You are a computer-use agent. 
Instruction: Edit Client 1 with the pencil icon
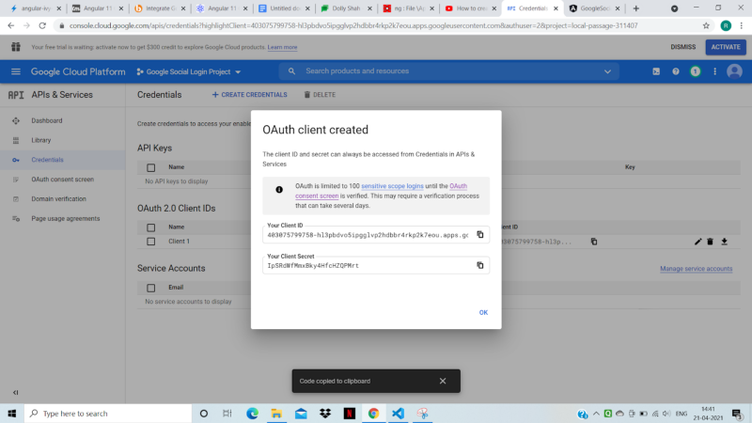(x=697, y=242)
